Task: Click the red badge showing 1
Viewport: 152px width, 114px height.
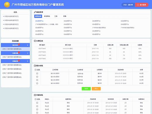Action: [x=19, y=44]
